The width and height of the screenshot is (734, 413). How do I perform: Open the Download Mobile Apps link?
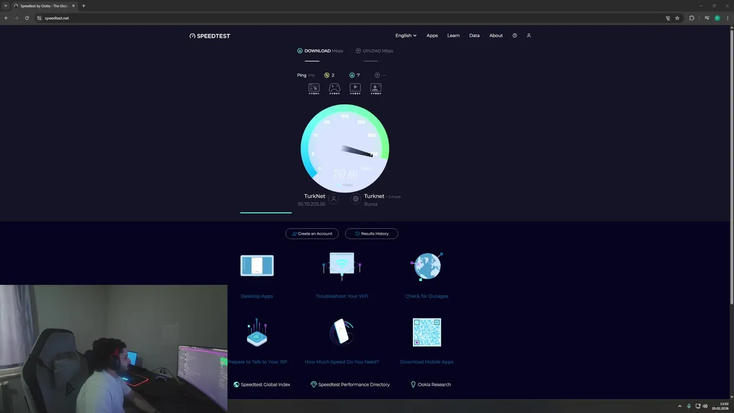click(427, 362)
